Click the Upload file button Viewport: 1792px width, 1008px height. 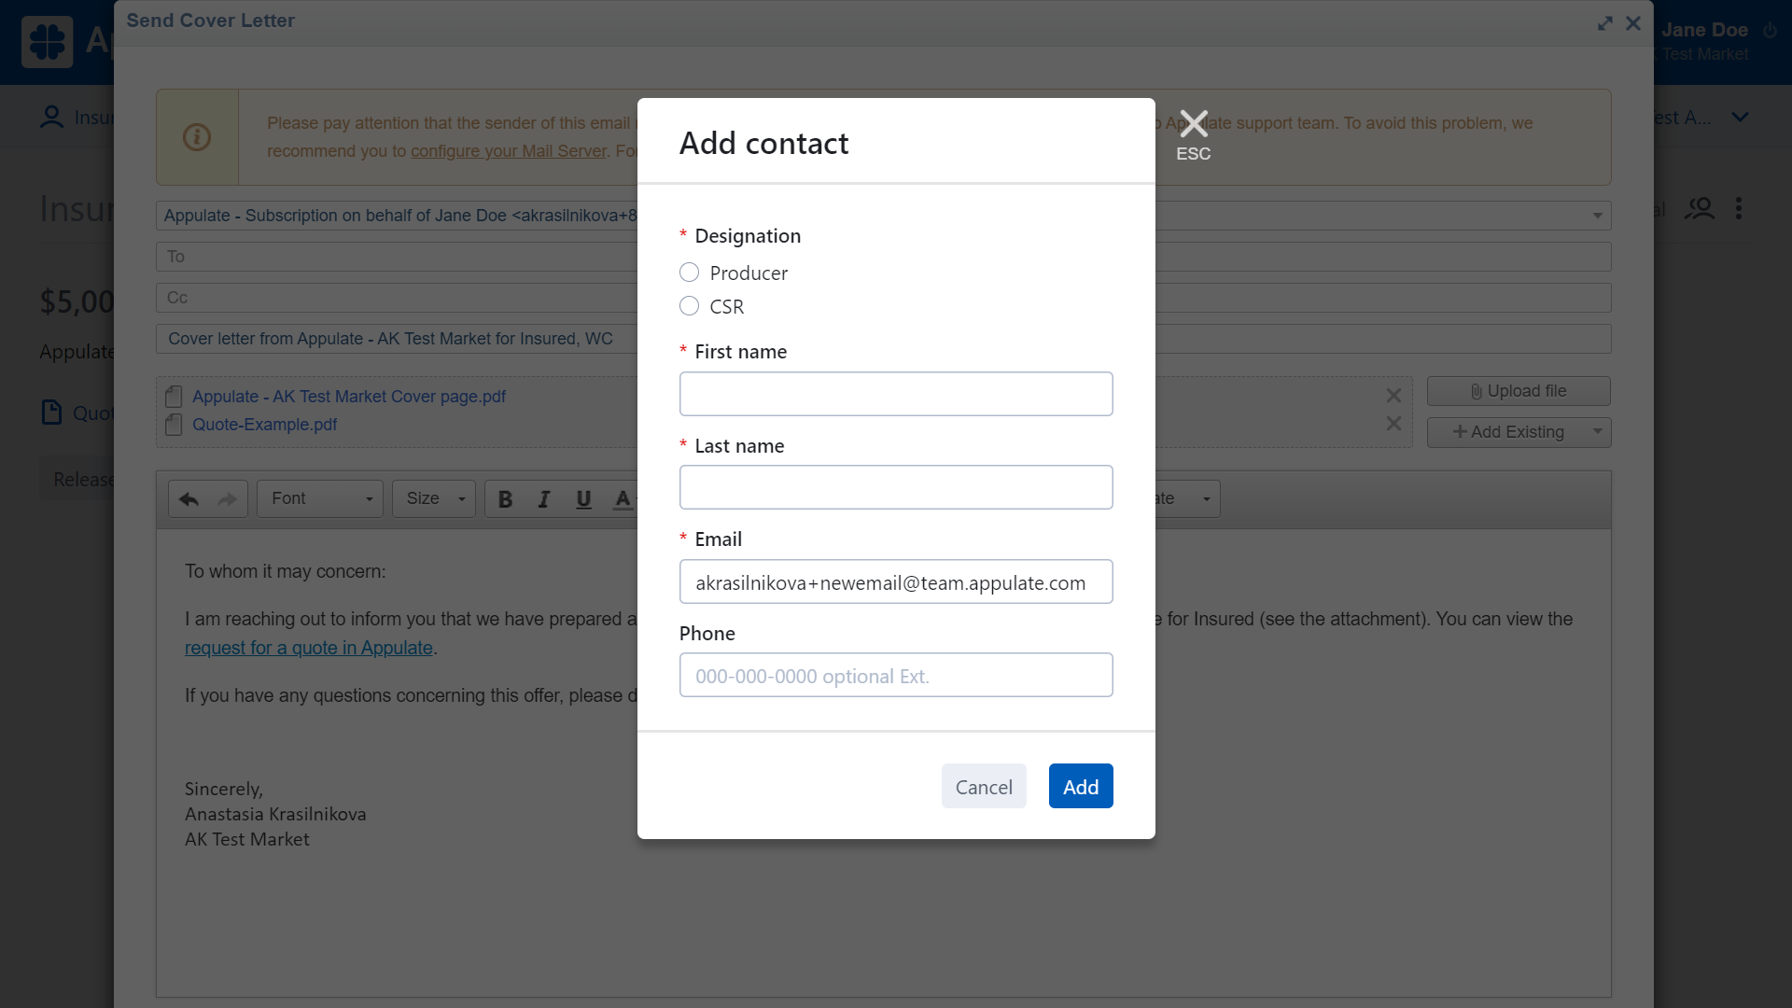[x=1519, y=391]
